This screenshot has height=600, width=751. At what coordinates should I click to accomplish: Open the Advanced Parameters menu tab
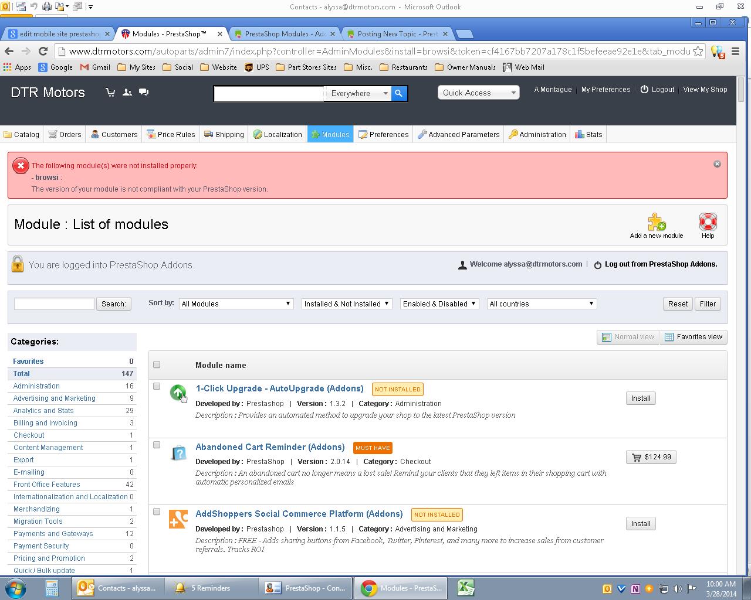point(458,134)
